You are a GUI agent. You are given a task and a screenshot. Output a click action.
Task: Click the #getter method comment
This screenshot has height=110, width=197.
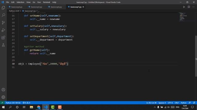coord(34,46)
